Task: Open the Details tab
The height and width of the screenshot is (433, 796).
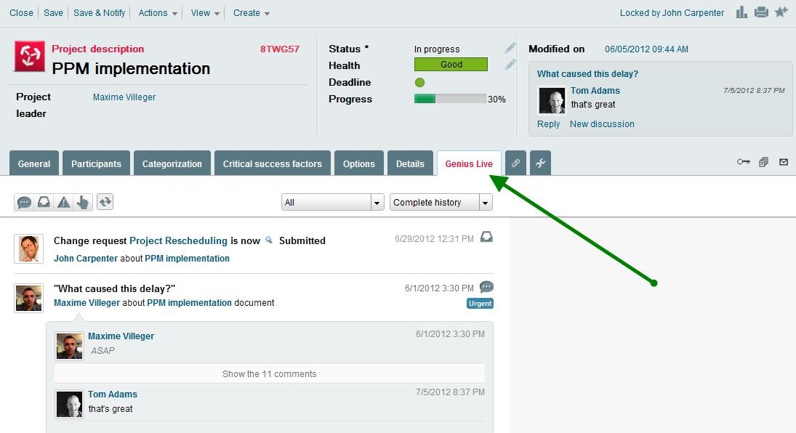Action: tap(410, 163)
